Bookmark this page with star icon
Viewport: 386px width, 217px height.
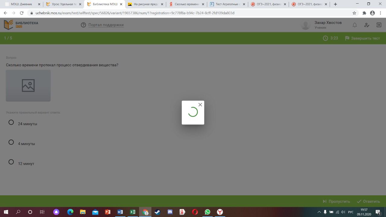click(354, 13)
